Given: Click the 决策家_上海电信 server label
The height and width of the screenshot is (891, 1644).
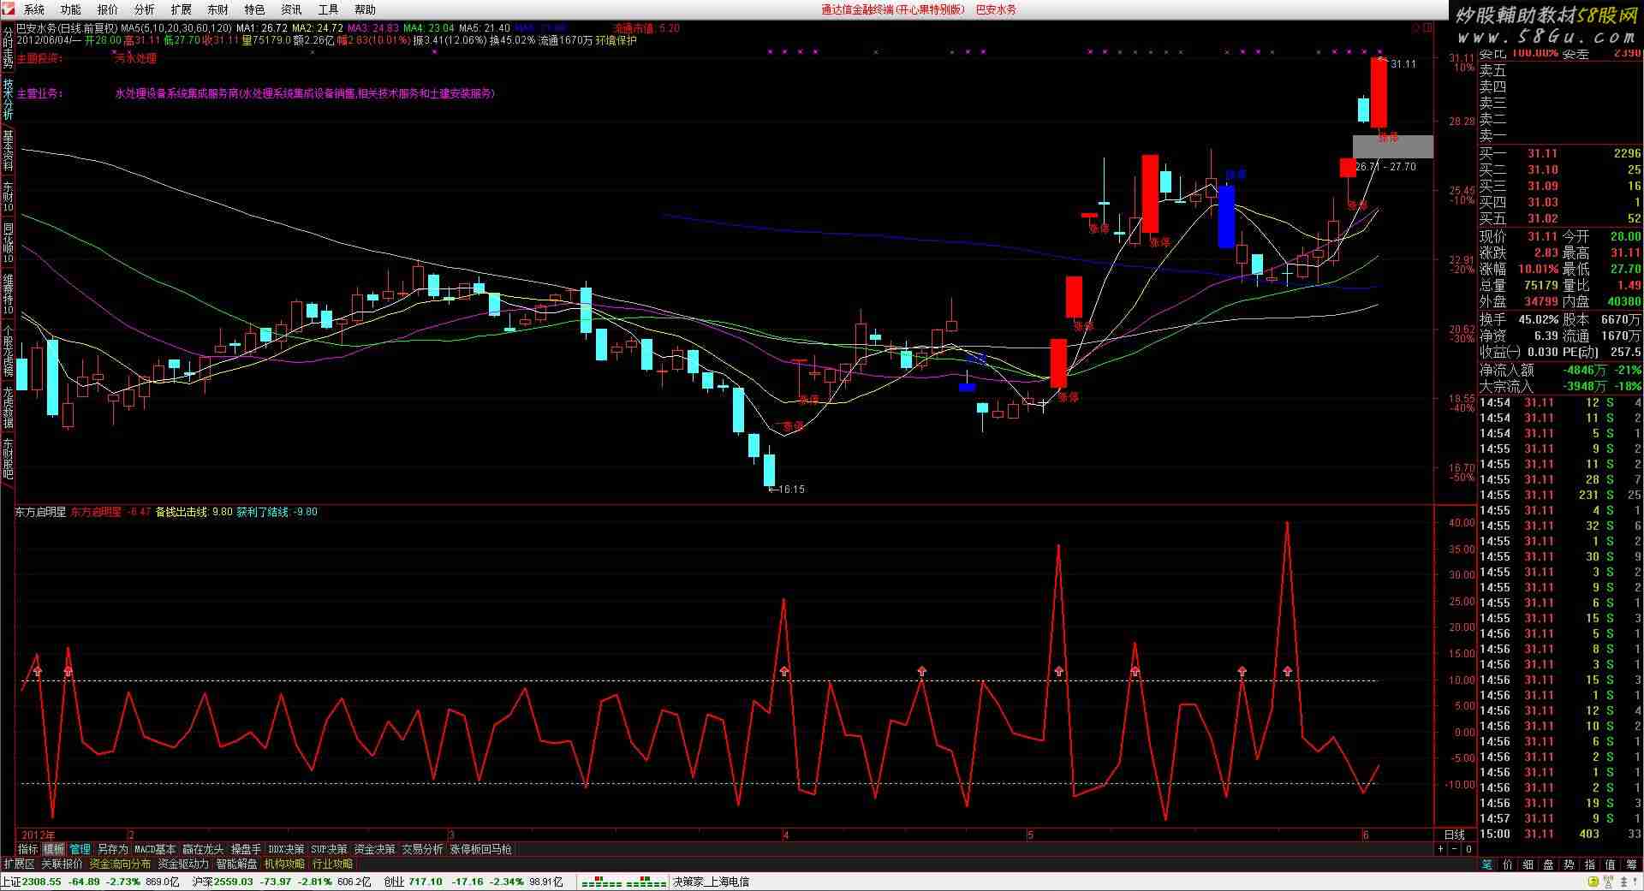Looking at the screenshot, I should pyautogui.click(x=711, y=882).
